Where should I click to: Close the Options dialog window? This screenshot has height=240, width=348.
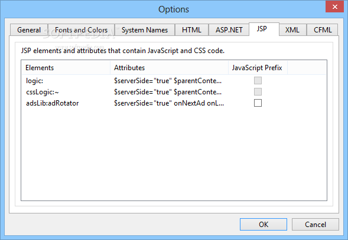334,6
